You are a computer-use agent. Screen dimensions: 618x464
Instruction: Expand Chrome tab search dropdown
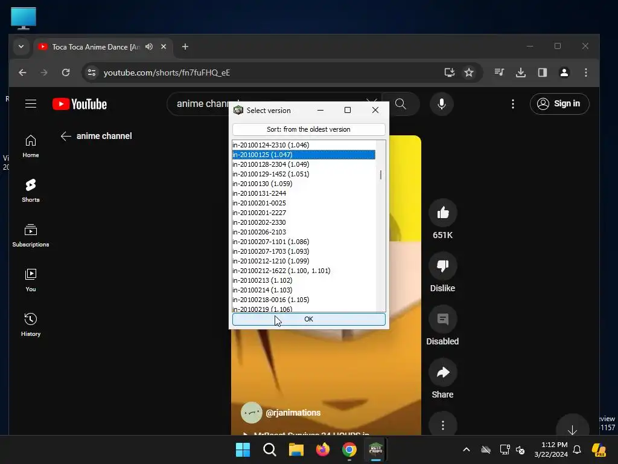[21, 47]
